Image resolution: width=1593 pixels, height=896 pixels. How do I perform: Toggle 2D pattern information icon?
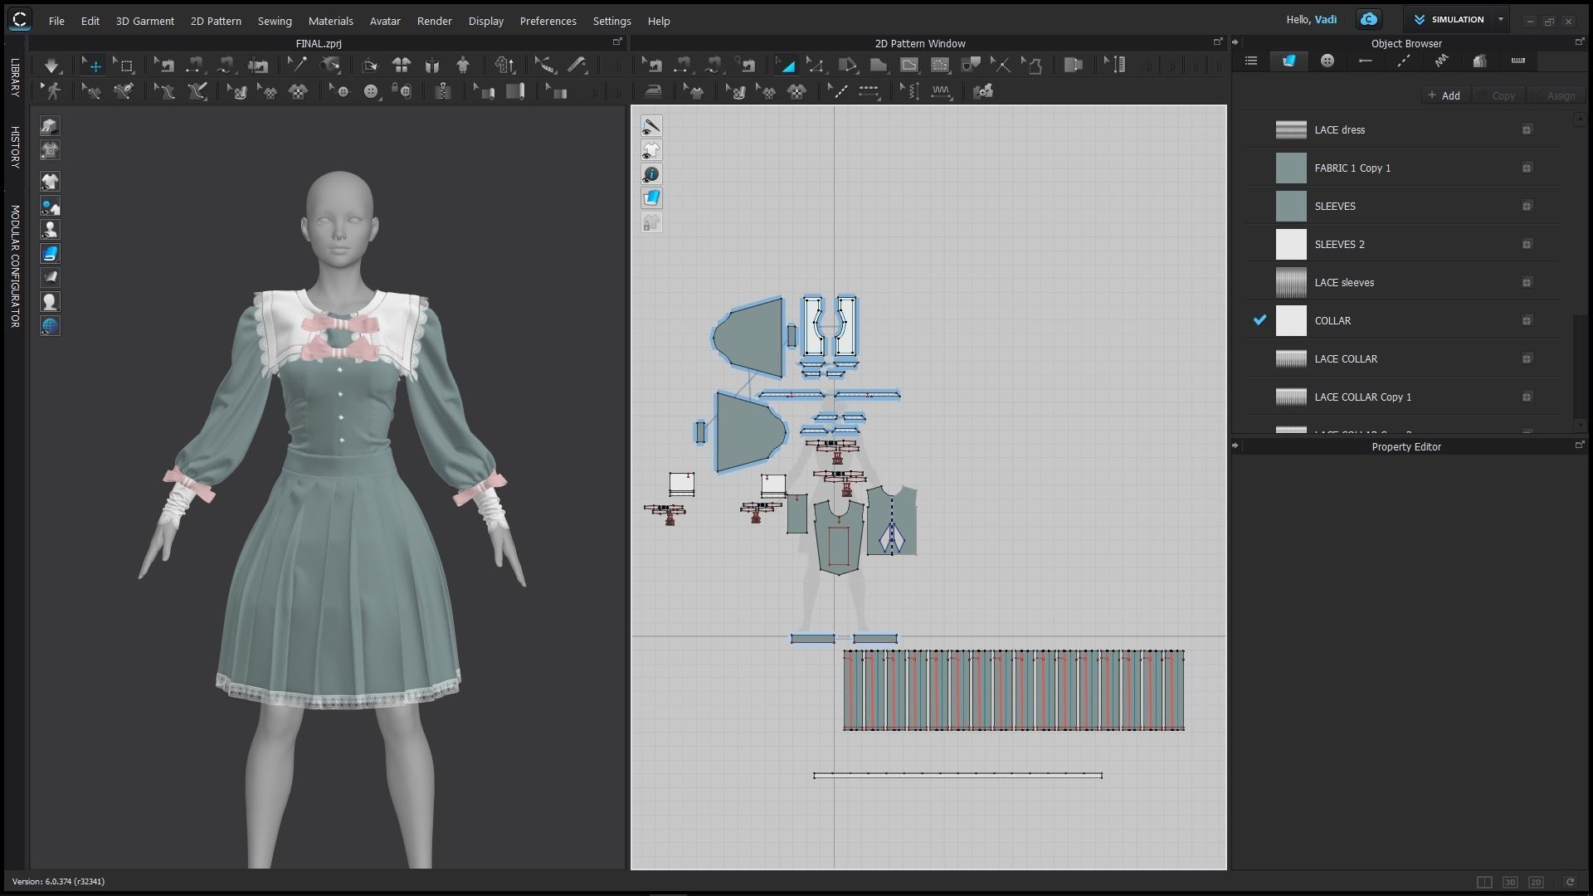point(651,174)
